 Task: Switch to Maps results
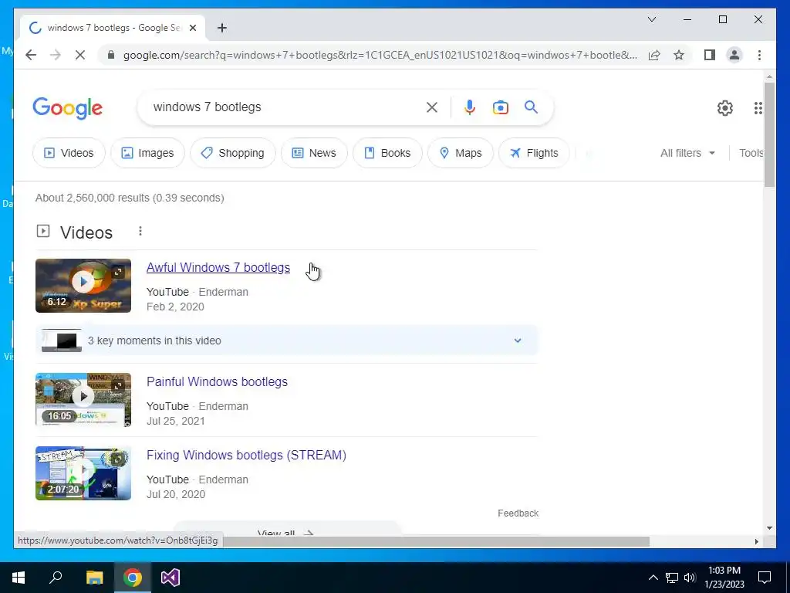461,153
